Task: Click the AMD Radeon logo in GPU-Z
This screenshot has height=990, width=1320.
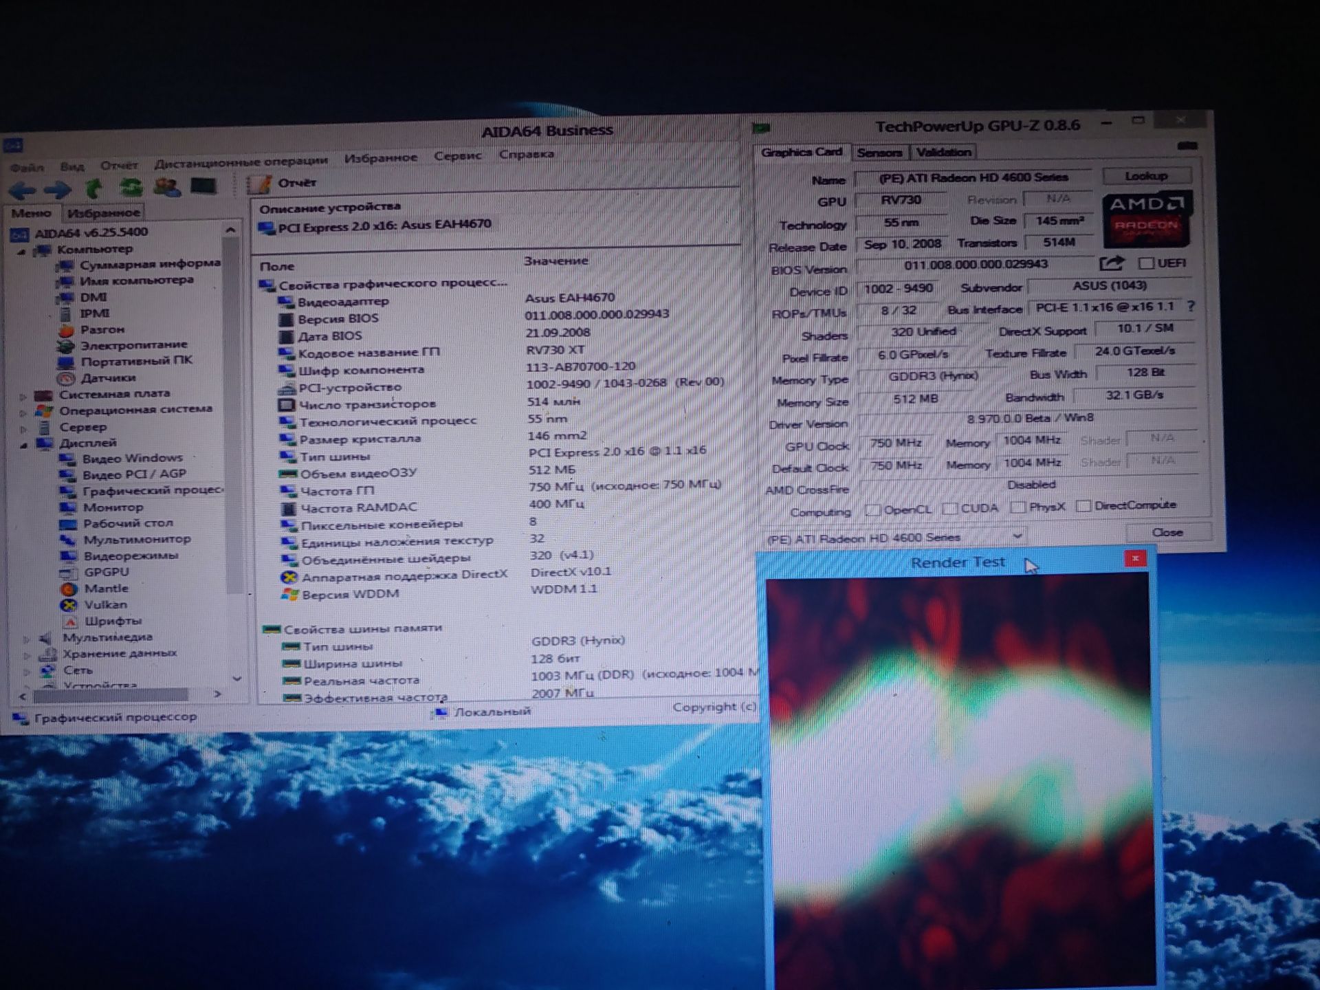Action: 1147,219
